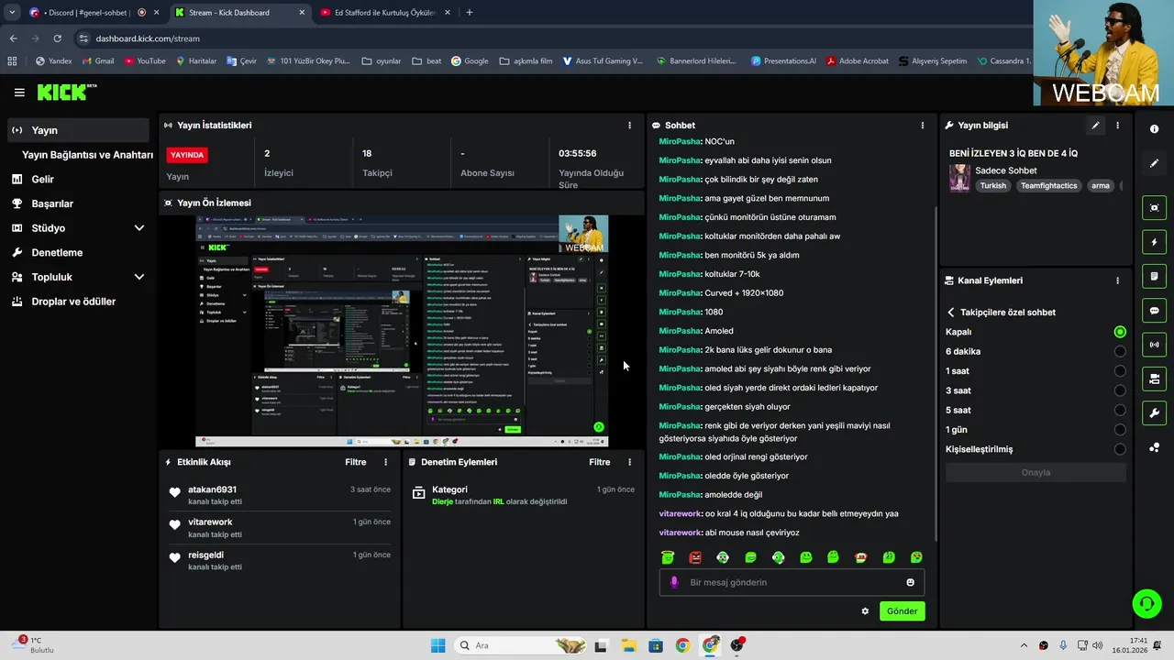Click the Teamfightactics tag chip
The height and width of the screenshot is (660, 1174).
click(1049, 186)
